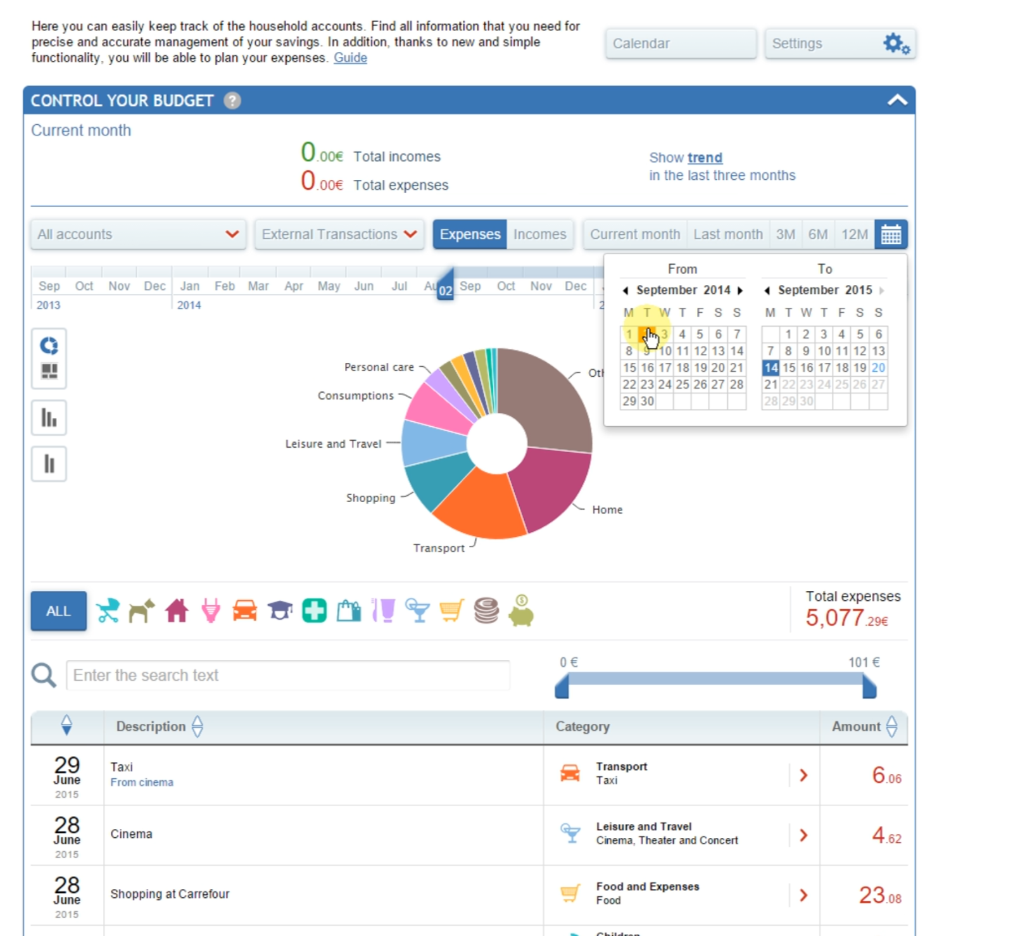Filter by the cocktail glass Leisure icon
Screen dimensions: 1013x936
coord(418,611)
